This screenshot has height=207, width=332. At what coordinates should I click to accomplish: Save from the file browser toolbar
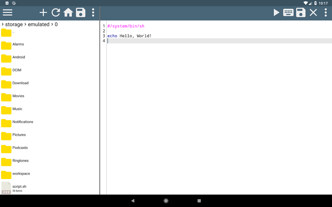(x=81, y=12)
